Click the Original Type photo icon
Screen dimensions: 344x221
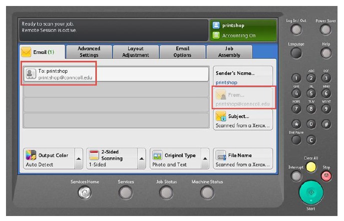tap(157, 156)
